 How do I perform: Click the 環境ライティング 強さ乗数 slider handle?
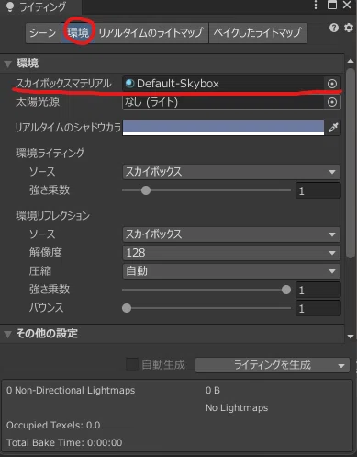[x=146, y=190]
